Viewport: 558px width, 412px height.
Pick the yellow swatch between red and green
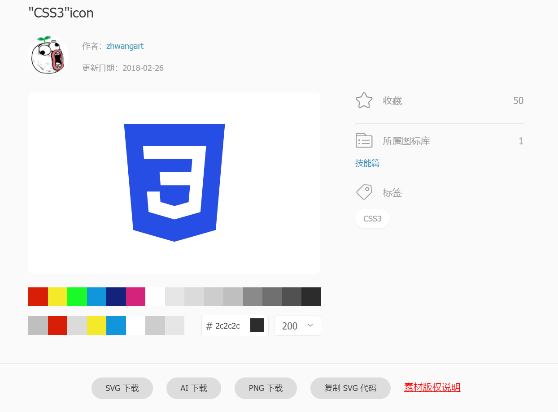click(x=57, y=297)
